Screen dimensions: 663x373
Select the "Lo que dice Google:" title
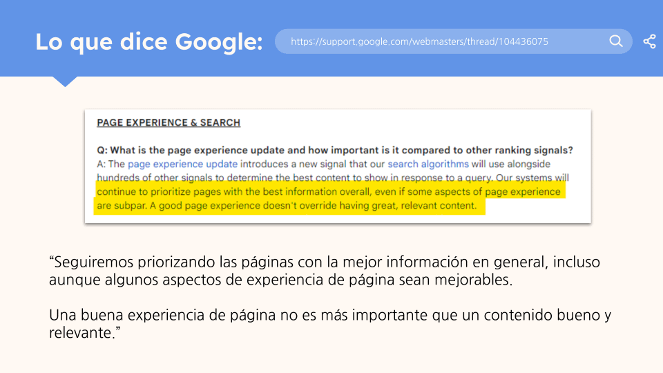point(149,42)
